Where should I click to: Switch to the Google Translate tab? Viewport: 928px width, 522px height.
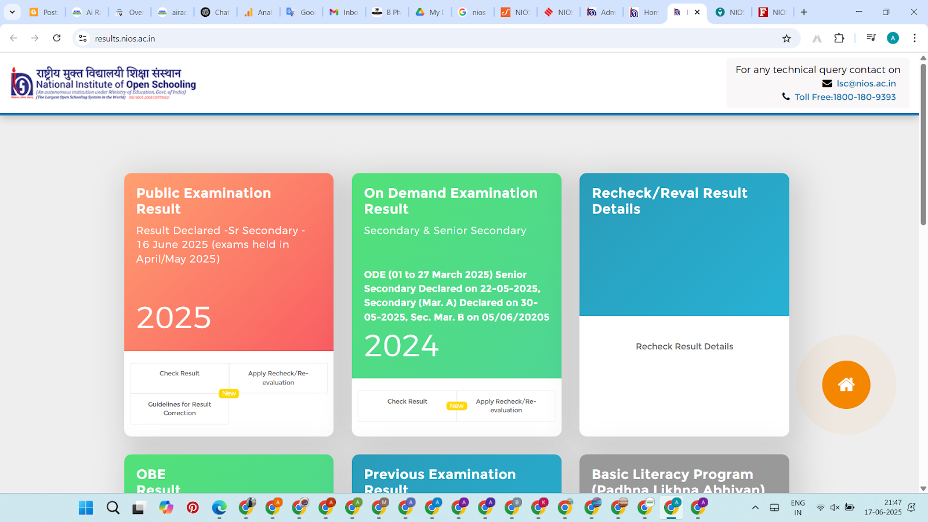tap(301, 12)
